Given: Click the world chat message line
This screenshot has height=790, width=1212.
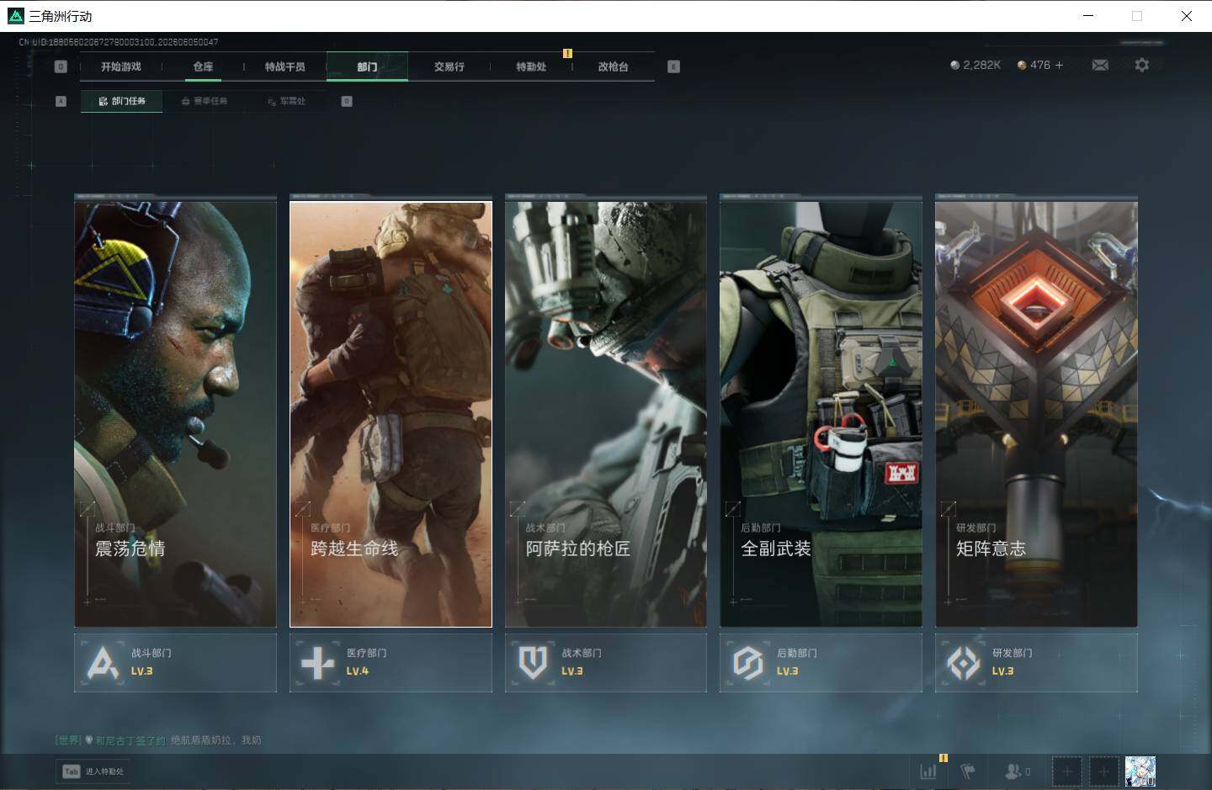Looking at the screenshot, I should 158,740.
